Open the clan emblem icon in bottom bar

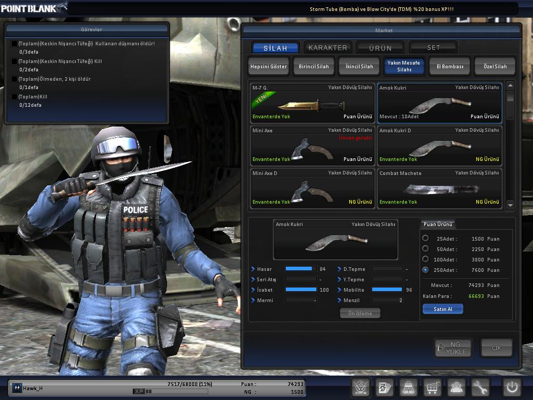pos(361,387)
